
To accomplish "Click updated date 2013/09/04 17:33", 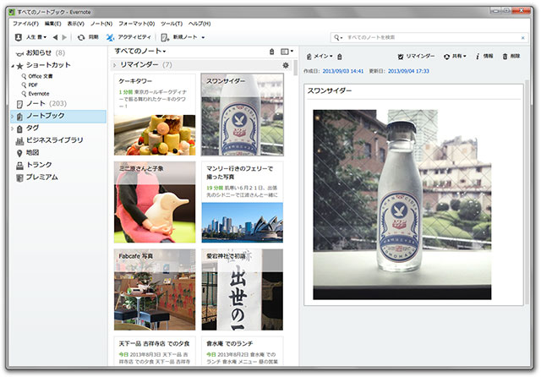I will 408,71.
